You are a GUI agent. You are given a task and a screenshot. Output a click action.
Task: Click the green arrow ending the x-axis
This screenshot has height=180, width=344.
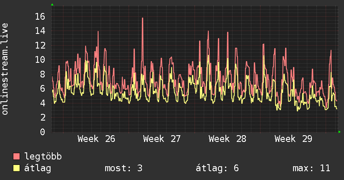pyautogui.click(x=339, y=132)
